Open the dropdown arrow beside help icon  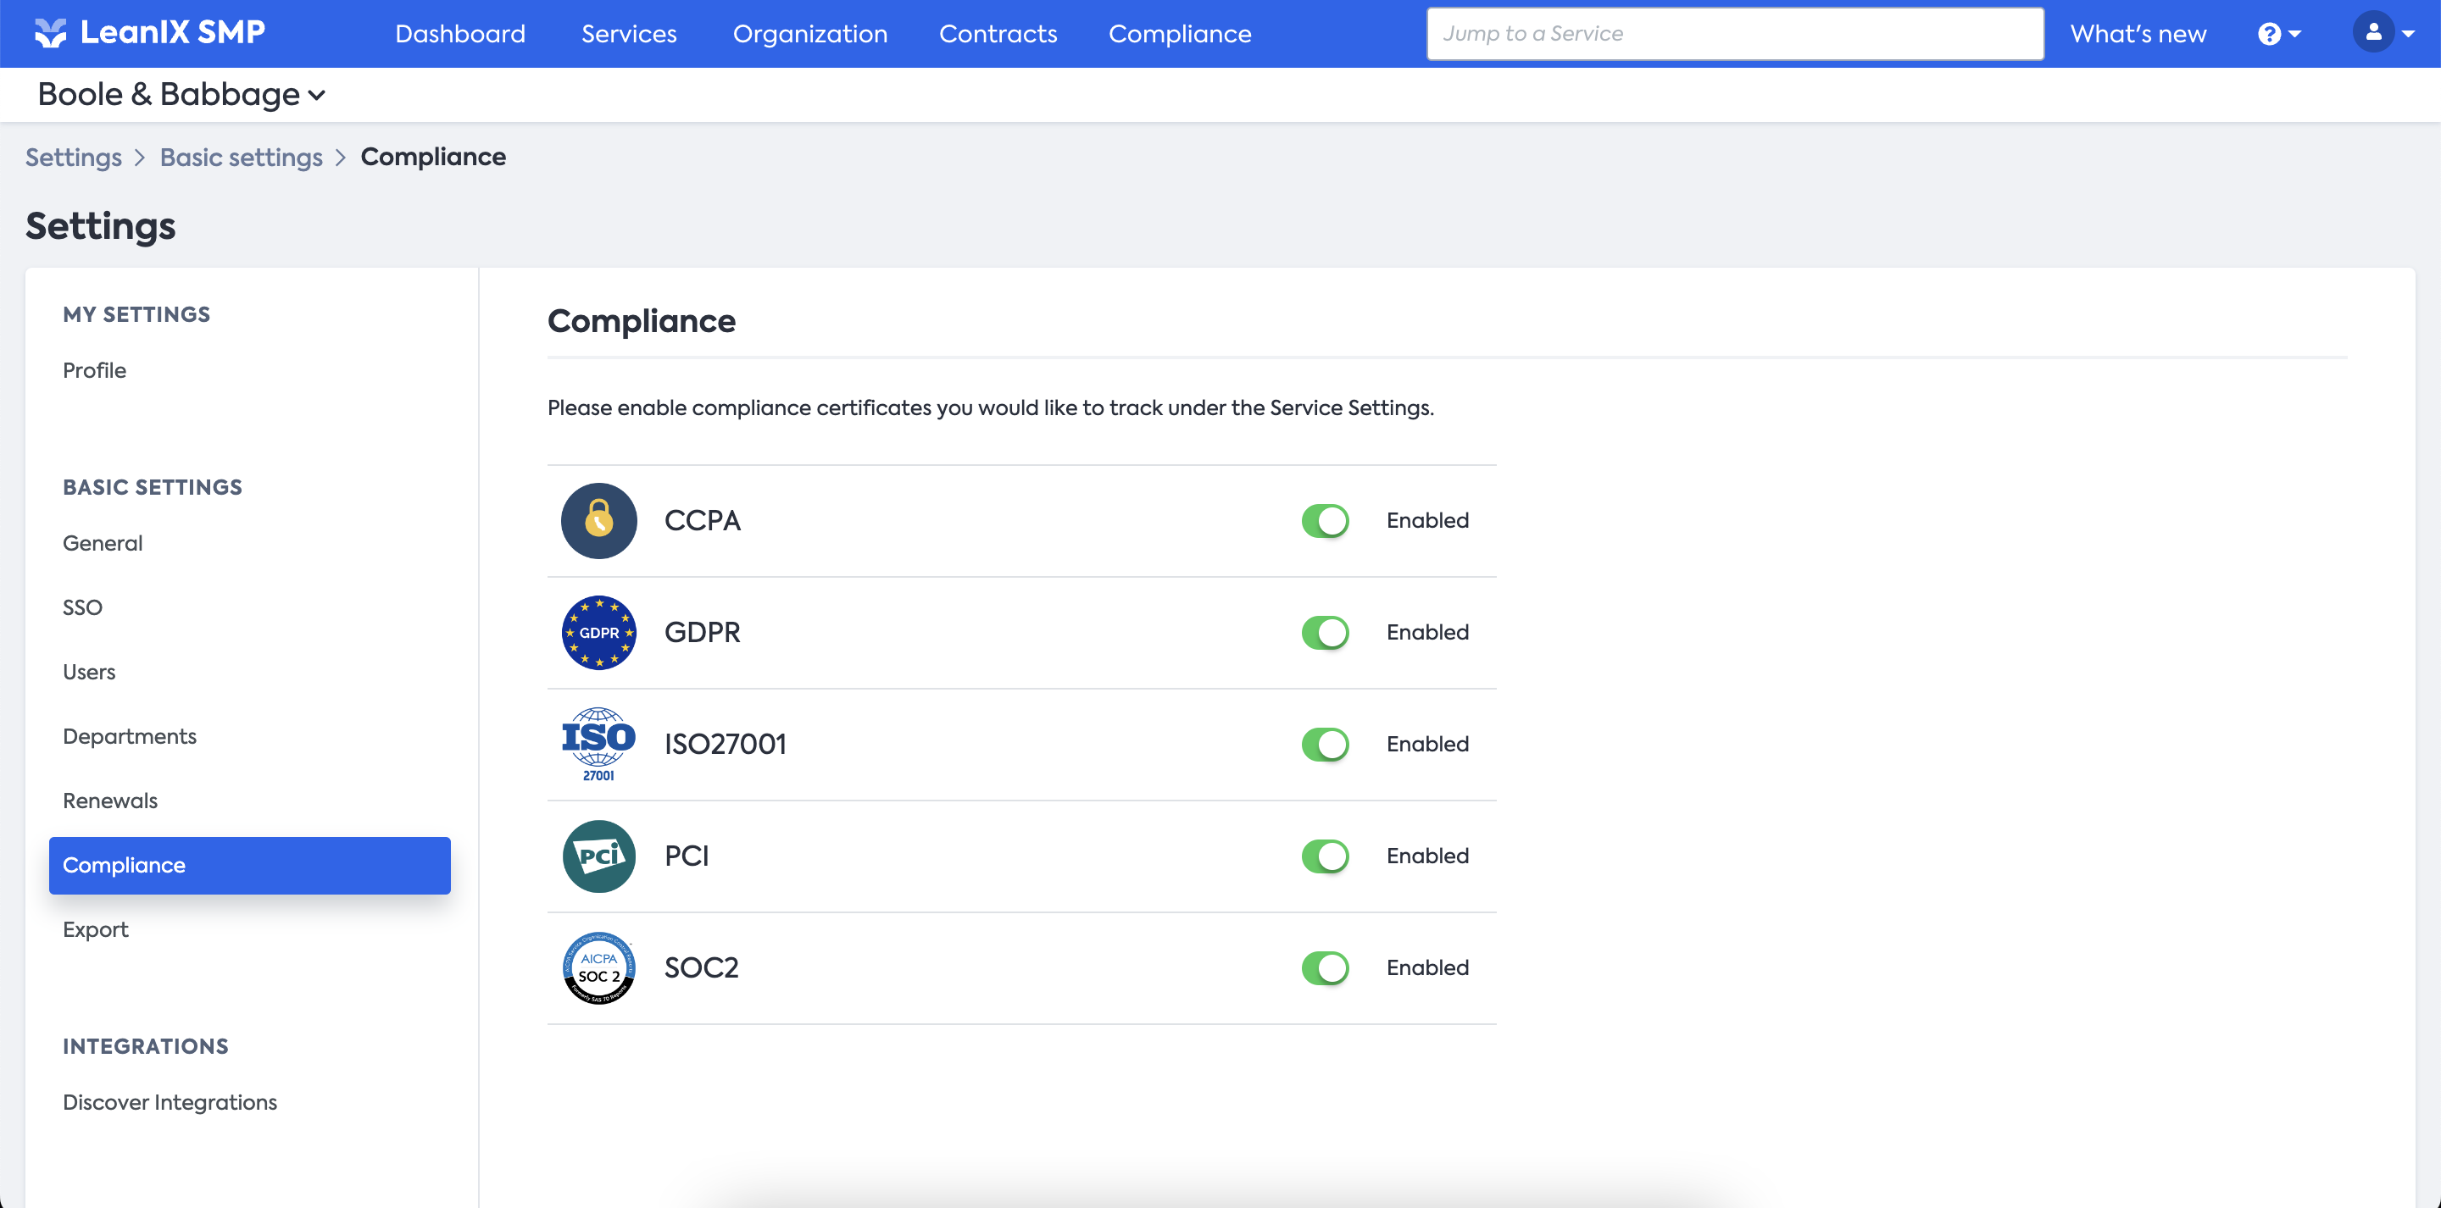[2294, 34]
